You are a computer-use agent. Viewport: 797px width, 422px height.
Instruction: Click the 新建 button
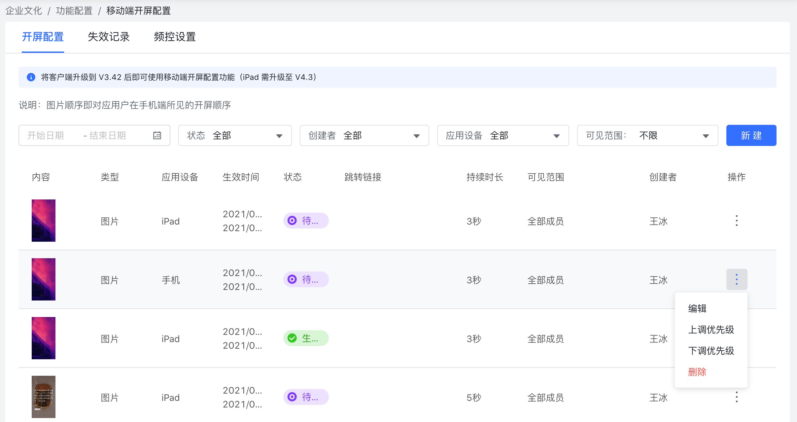coord(751,135)
